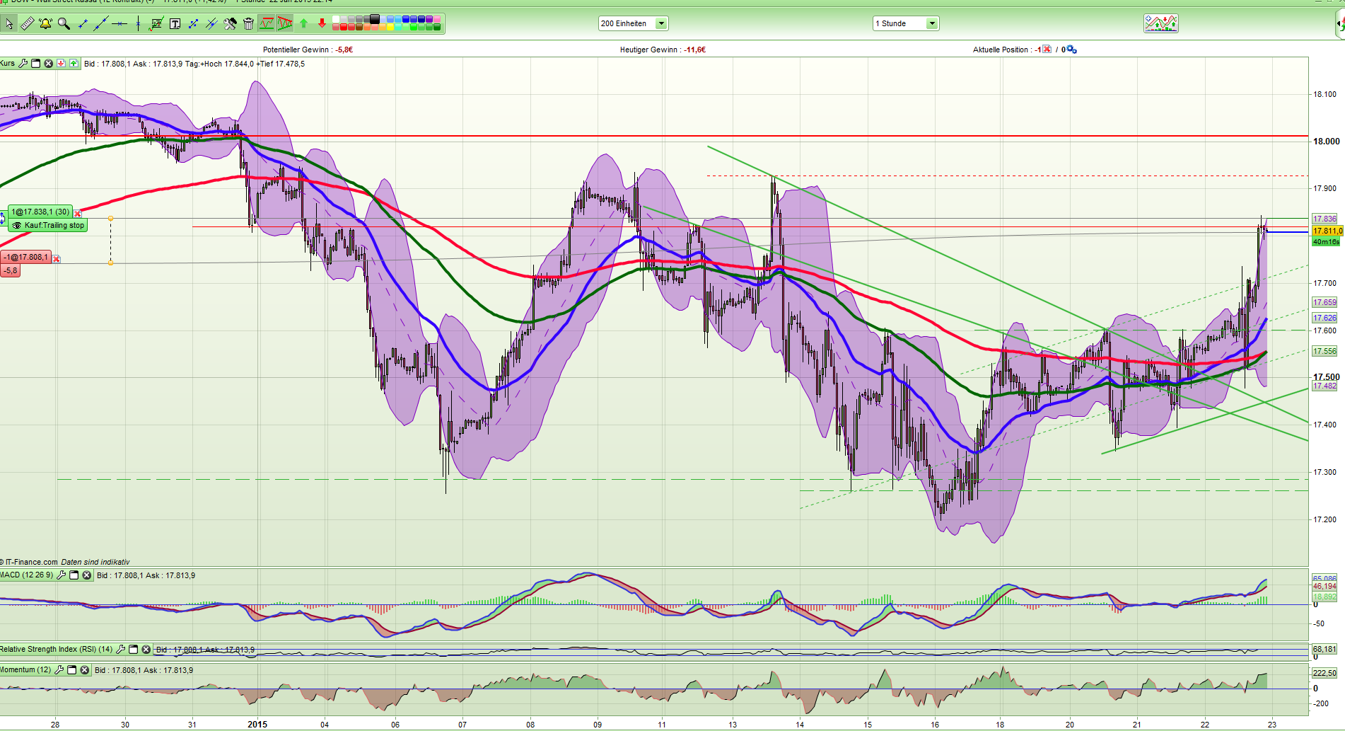Choose the extended trend line tool
Viewport: 1345px width, 731px height.
[101, 24]
